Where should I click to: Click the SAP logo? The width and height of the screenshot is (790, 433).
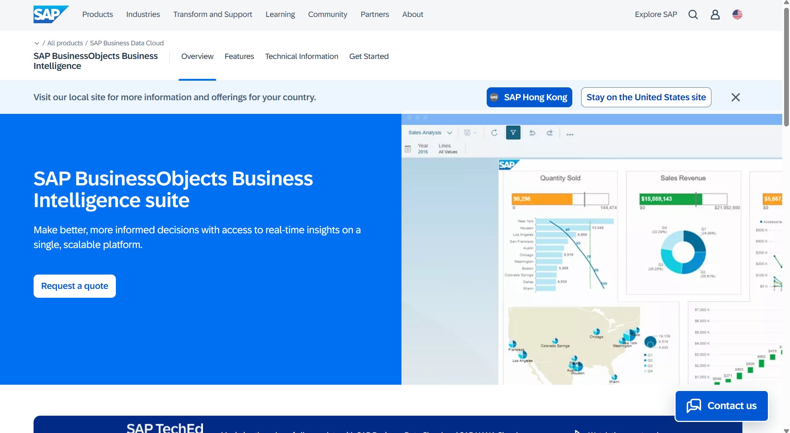point(51,14)
